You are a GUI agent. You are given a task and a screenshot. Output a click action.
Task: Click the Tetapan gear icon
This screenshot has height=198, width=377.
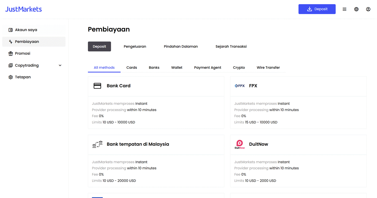11,77
